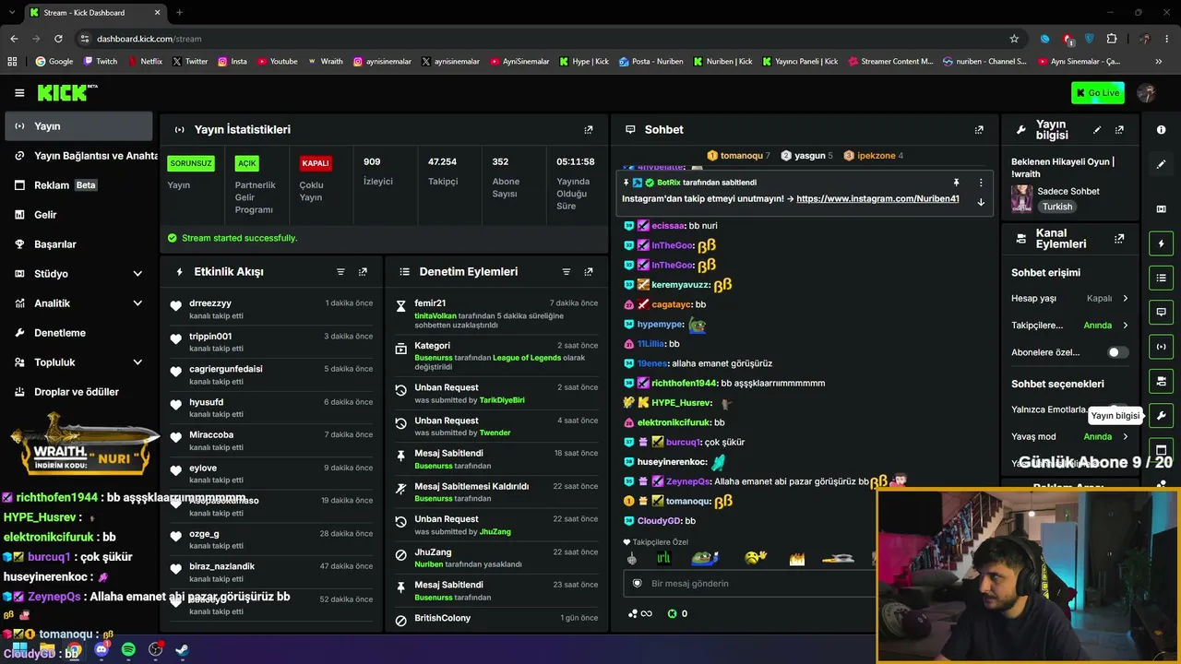Expand the Stüdyo sidebar section
Screen dimensions: 1181x664
click(x=137, y=274)
